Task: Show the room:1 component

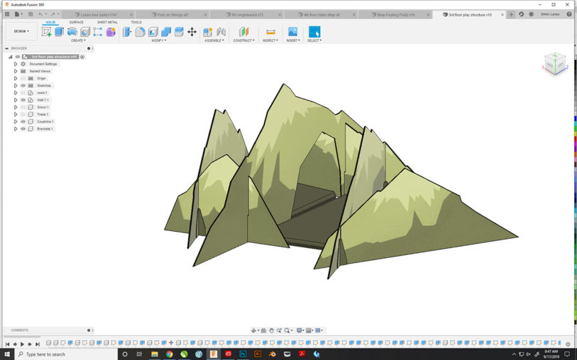Action: (x=23, y=93)
